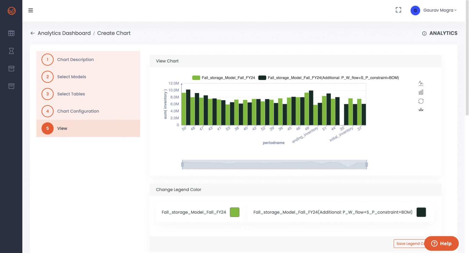
Task: Open color picker for Fall_storage_Model_Fall_FY24 legend
Action: pos(234,212)
